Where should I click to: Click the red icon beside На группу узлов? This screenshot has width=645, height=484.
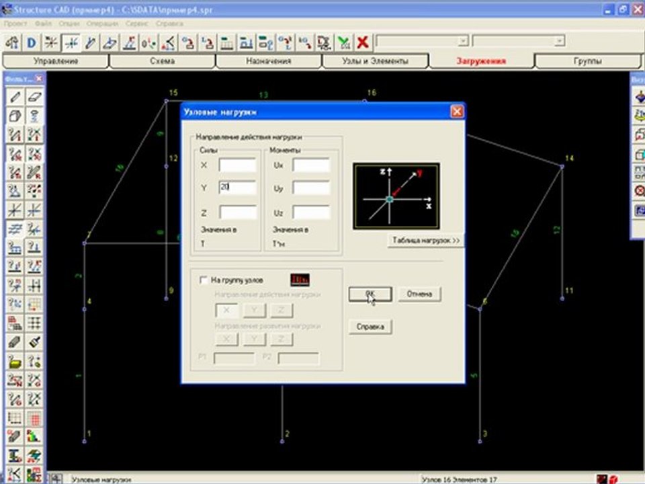coord(300,280)
